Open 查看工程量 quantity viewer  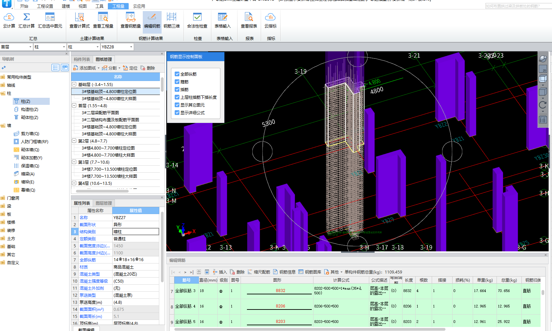click(103, 20)
